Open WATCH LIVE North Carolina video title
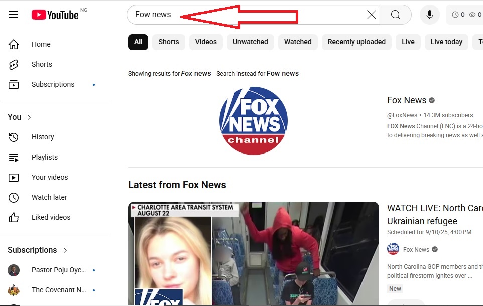483x306 pixels. (435, 215)
